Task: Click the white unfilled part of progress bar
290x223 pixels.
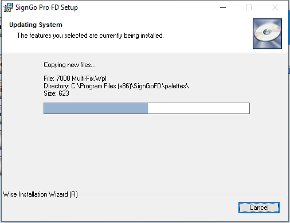Action: (x=198, y=108)
